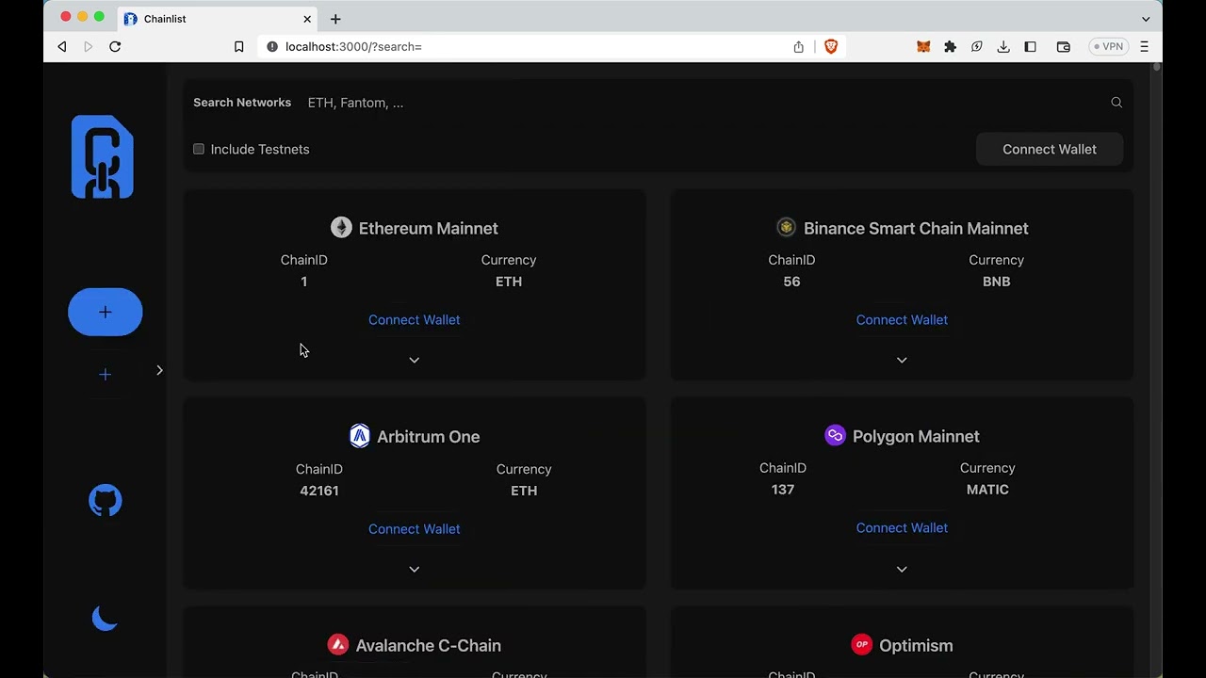Image resolution: width=1206 pixels, height=678 pixels.
Task: Reload the page
Action: pos(115,46)
